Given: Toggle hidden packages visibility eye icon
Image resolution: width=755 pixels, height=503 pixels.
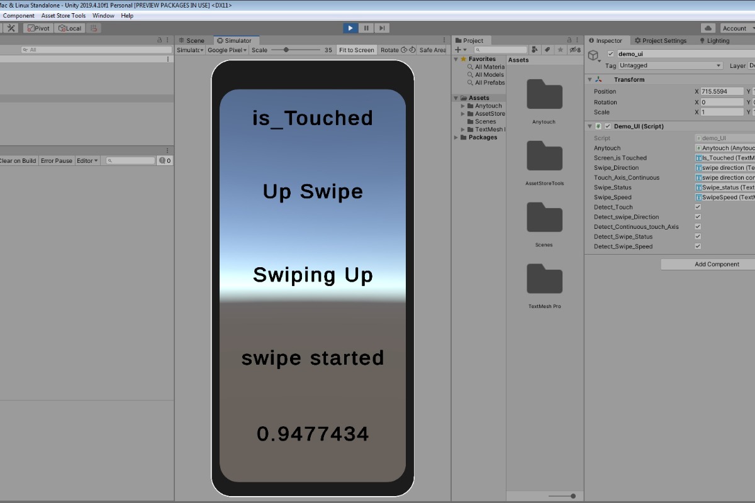Looking at the screenshot, I should [575, 50].
